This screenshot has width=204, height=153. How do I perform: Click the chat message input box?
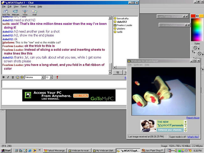[64, 84]
